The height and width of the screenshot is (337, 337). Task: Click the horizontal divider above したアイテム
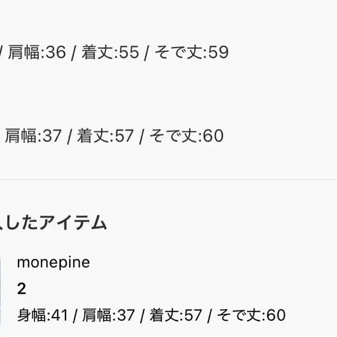click(168, 180)
